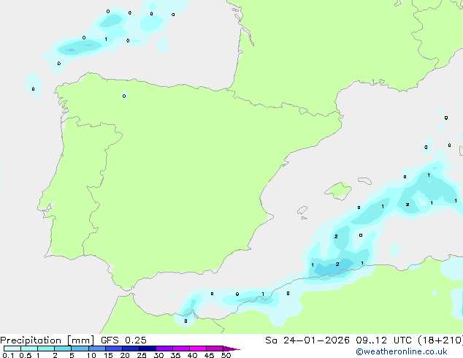Click the "0" value over northwestern Spain land

pyautogui.click(x=124, y=96)
